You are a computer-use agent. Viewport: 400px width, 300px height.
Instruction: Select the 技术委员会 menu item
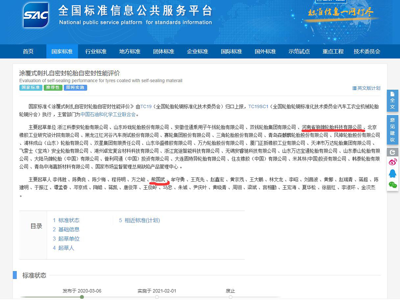click(367, 52)
